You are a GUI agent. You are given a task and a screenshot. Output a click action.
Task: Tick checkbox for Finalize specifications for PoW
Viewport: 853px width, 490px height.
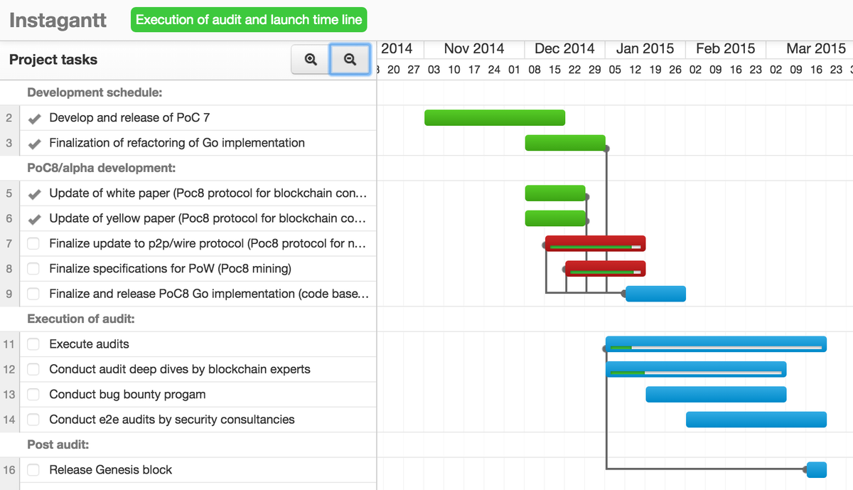pyautogui.click(x=33, y=269)
